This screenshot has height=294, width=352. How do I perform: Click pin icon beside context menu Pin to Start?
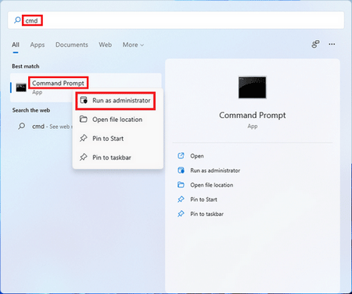coord(83,138)
